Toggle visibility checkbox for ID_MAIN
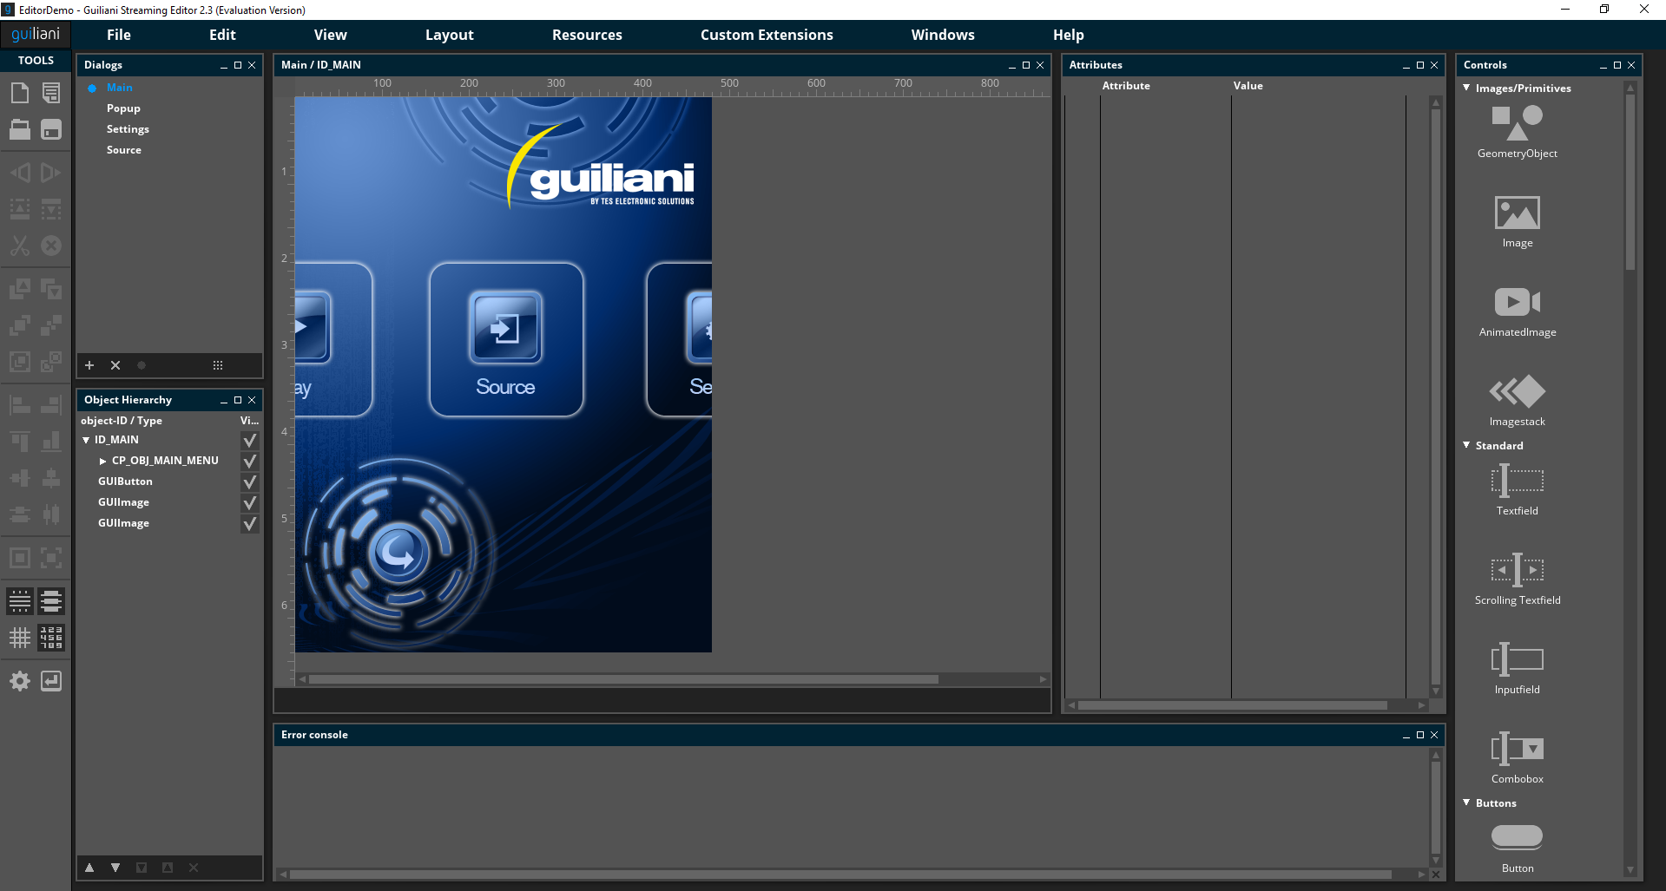This screenshot has width=1666, height=891. pyautogui.click(x=249, y=440)
